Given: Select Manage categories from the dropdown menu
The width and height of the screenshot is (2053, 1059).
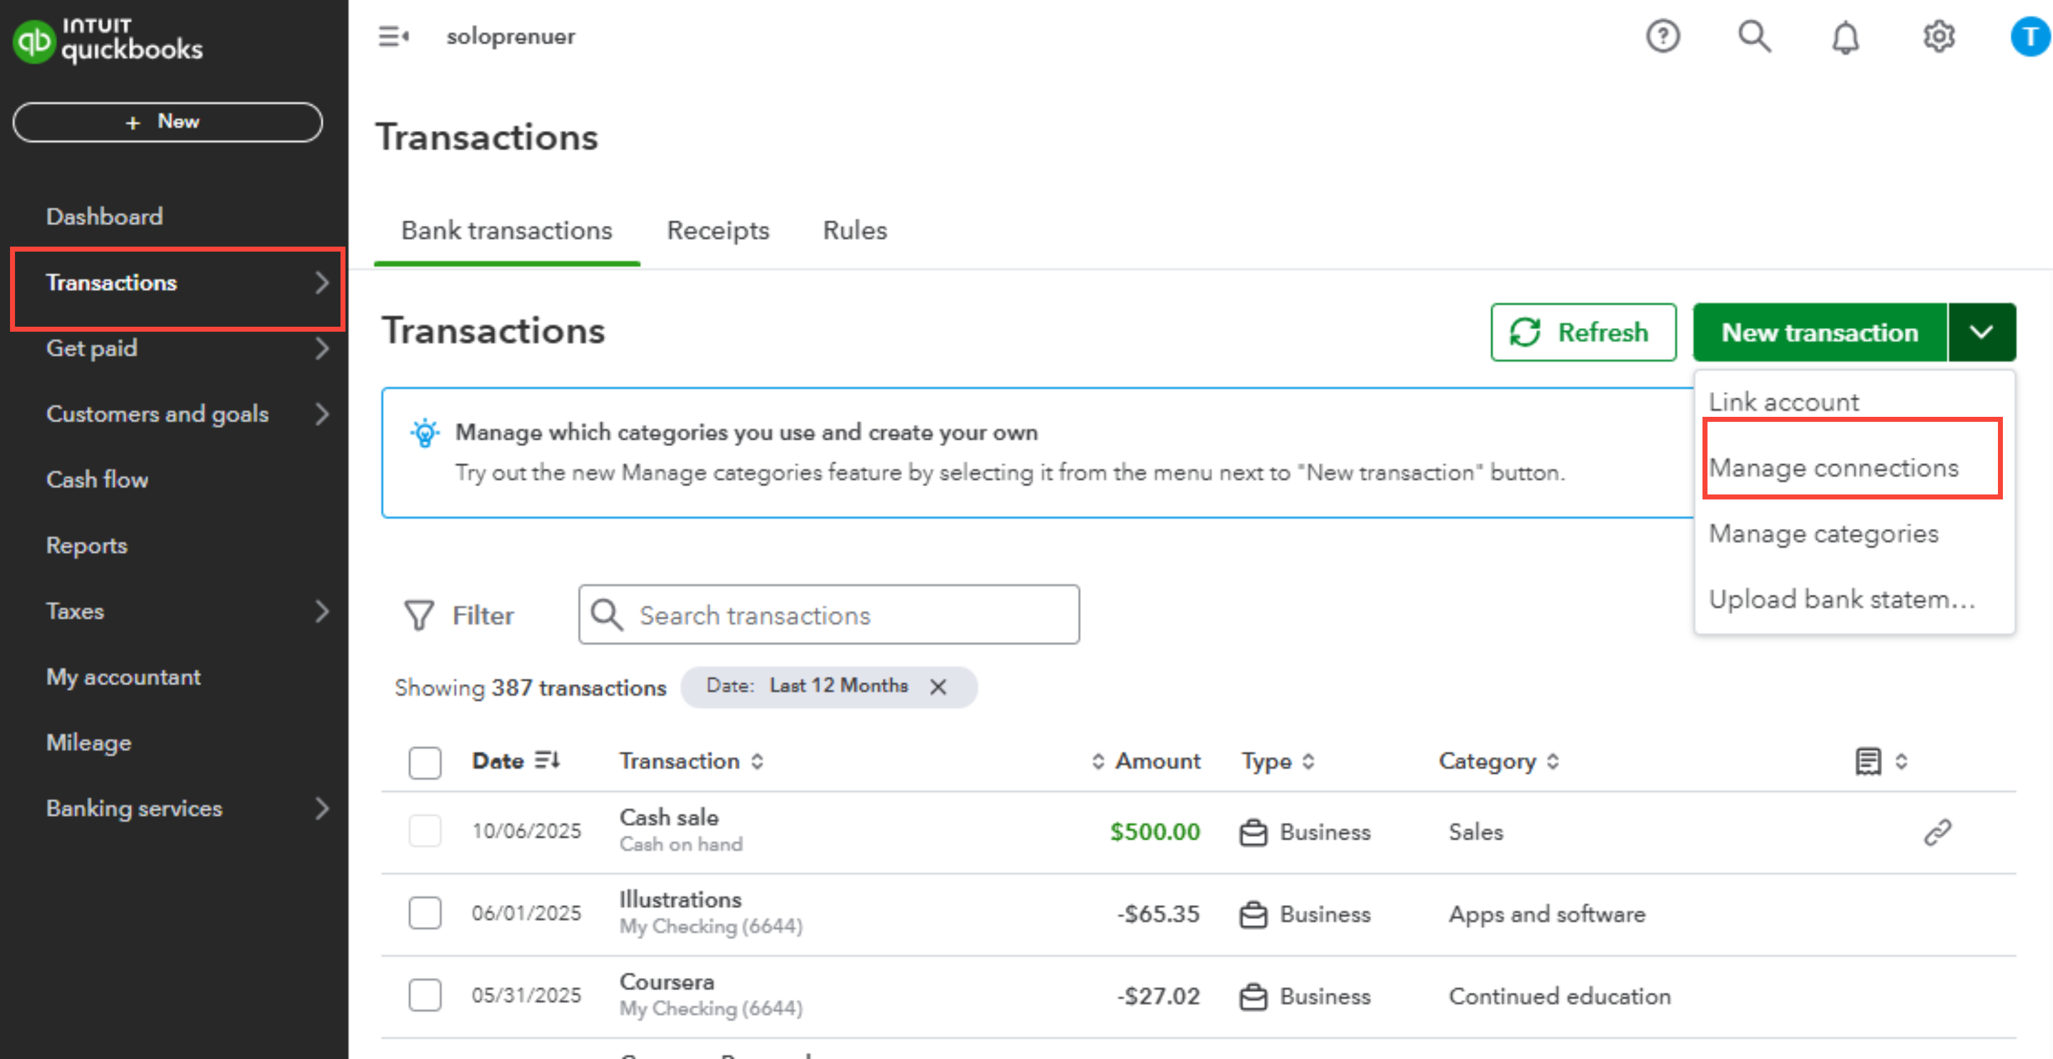Looking at the screenshot, I should click(x=1823, y=533).
